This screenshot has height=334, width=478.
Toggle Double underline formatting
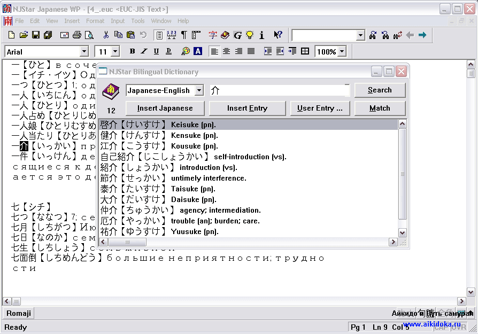[168, 51]
